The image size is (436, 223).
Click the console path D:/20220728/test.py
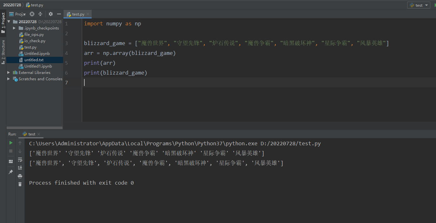[290, 143]
